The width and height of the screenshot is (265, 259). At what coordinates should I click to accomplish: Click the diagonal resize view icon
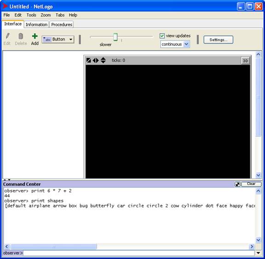coord(88,60)
